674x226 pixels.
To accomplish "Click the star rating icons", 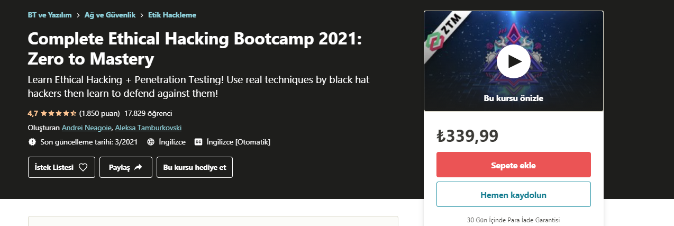I will click(x=58, y=113).
